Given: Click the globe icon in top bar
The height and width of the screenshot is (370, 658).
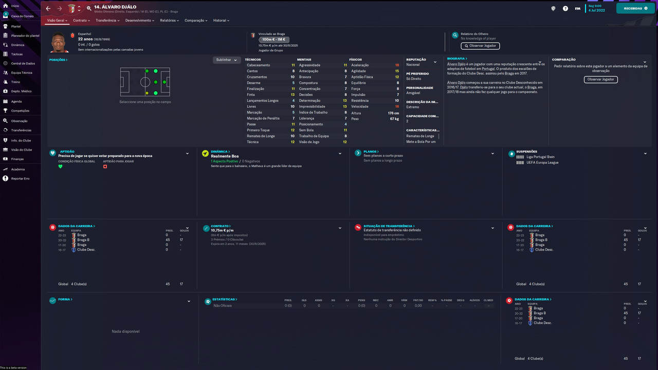Looking at the screenshot, I should coord(553,8).
